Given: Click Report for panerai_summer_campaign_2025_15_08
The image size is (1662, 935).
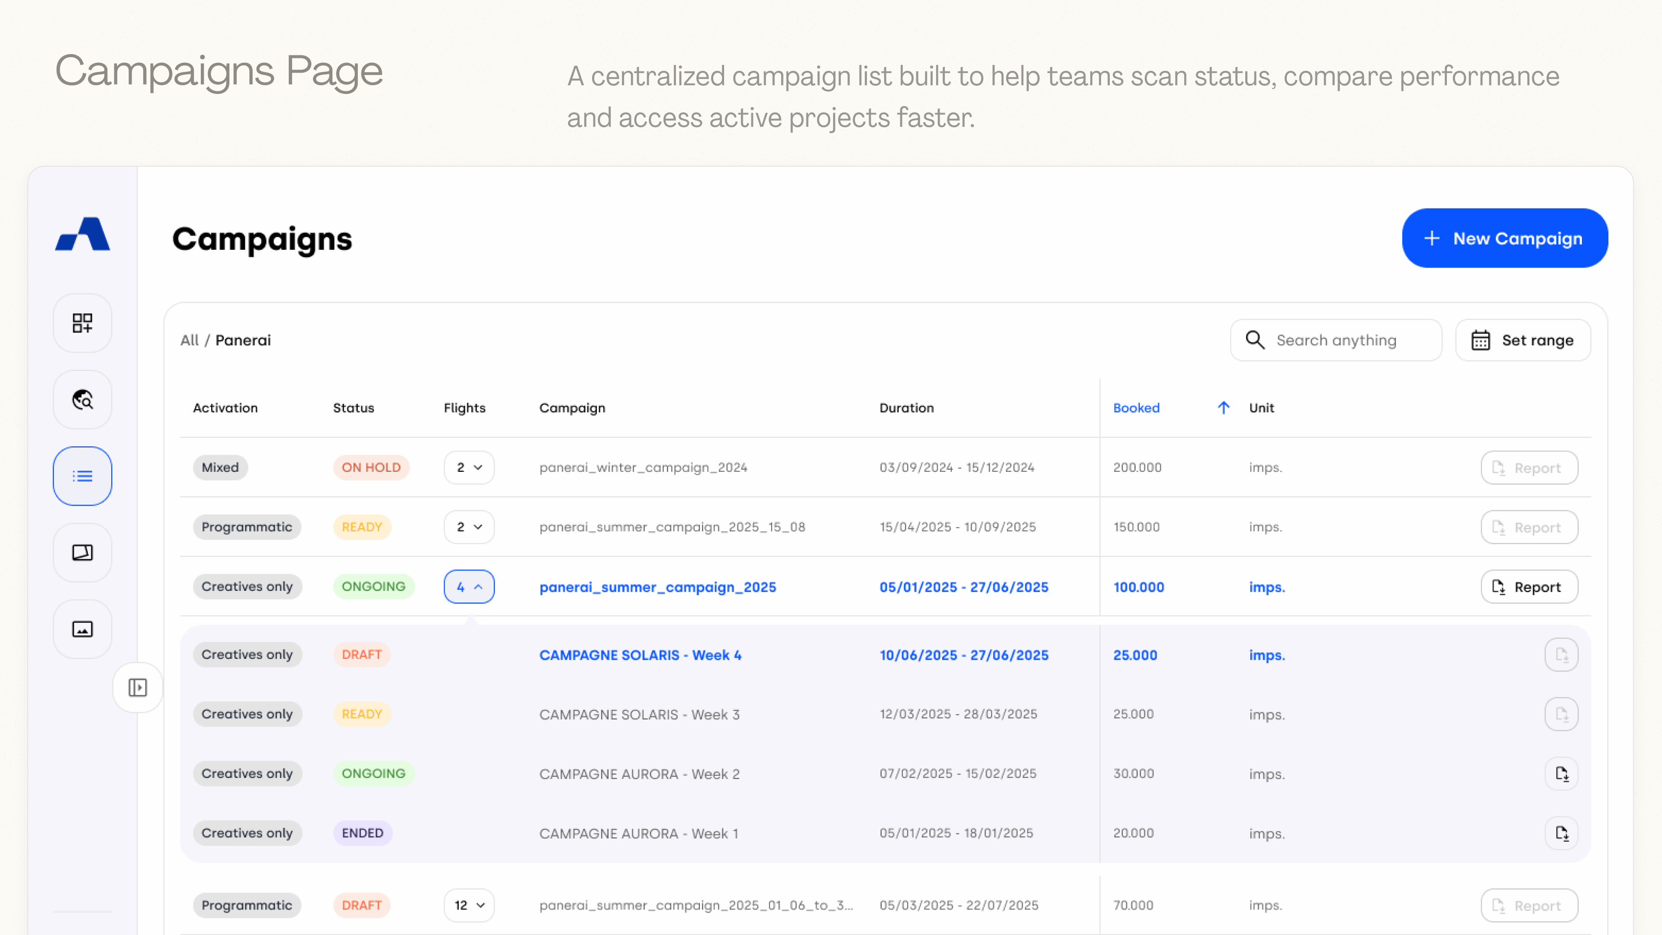Looking at the screenshot, I should pos(1529,526).
